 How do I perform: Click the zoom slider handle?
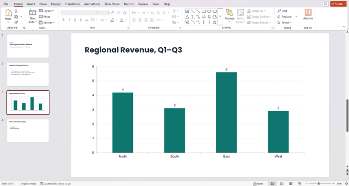[319, 183]
